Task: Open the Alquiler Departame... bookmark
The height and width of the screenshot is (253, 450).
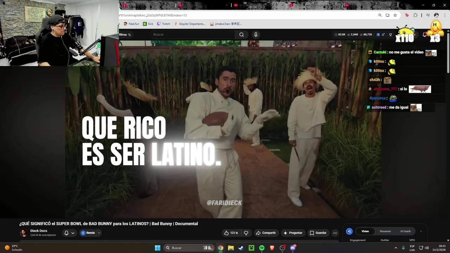Action: [190, 24]
